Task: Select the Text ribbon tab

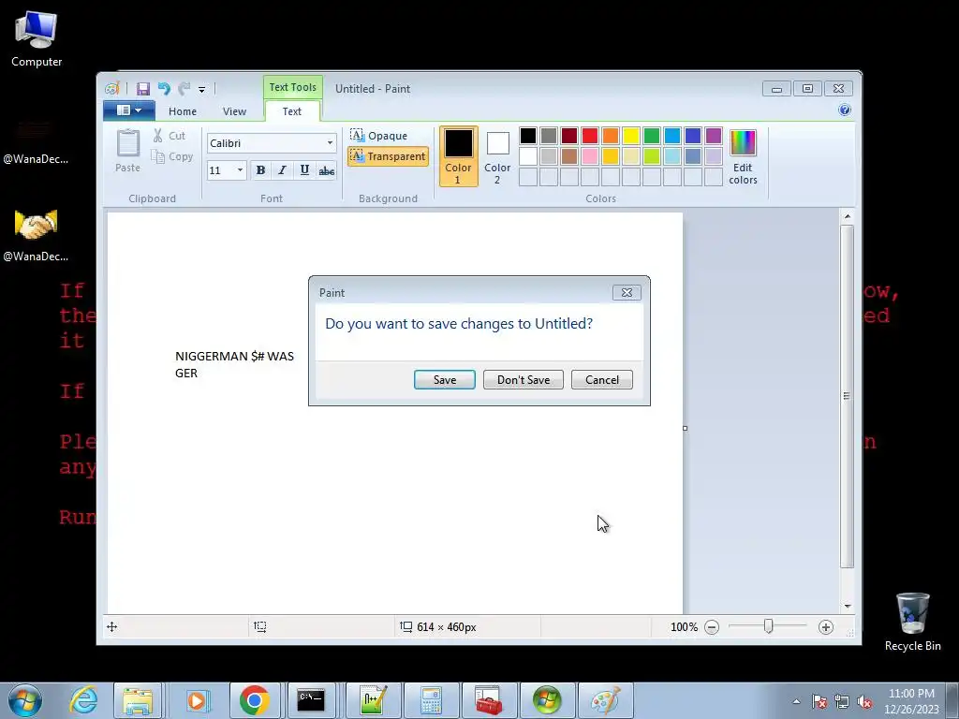Action: click(292, 111)
